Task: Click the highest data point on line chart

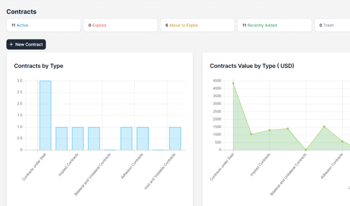Action: click(233, 83)
